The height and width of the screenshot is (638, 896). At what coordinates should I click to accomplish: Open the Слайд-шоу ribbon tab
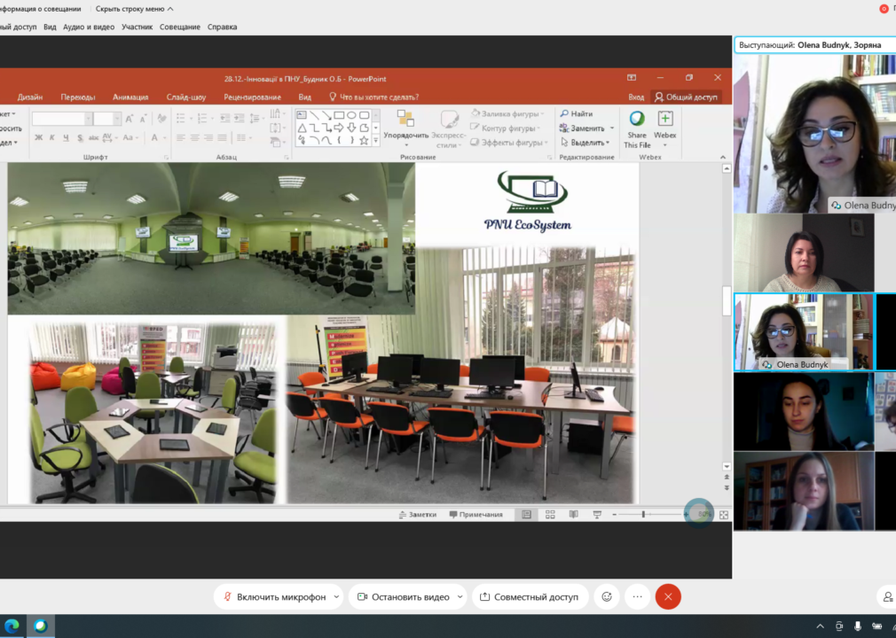click(186, 97)
